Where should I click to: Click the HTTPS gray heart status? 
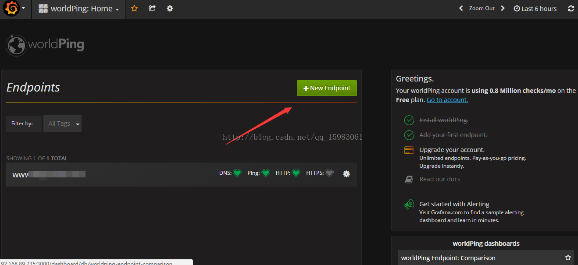(329, 173)
